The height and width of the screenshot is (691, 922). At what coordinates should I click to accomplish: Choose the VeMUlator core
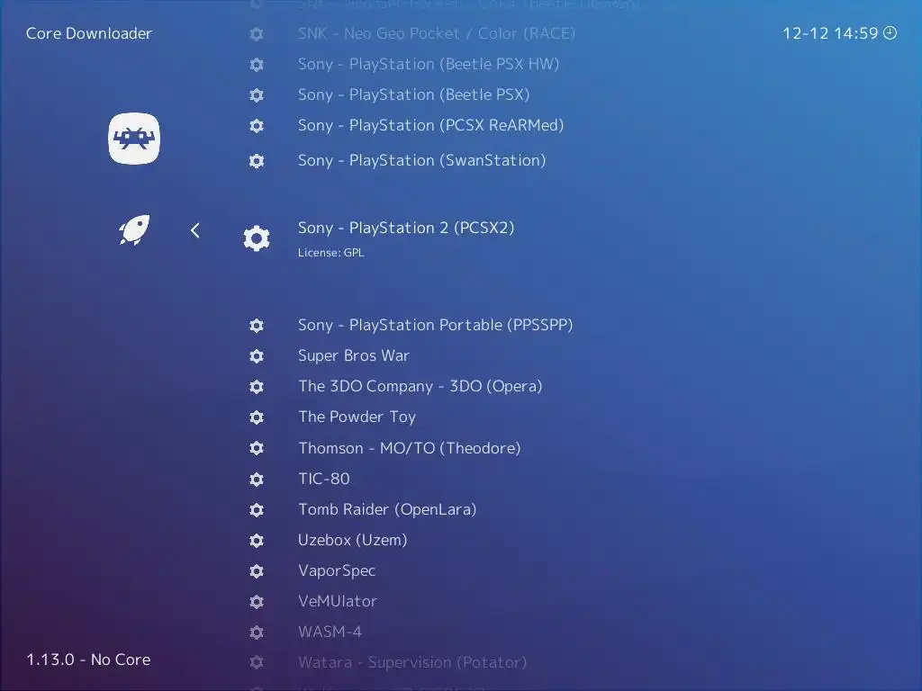pyautogui.click(x=337, y=601)
